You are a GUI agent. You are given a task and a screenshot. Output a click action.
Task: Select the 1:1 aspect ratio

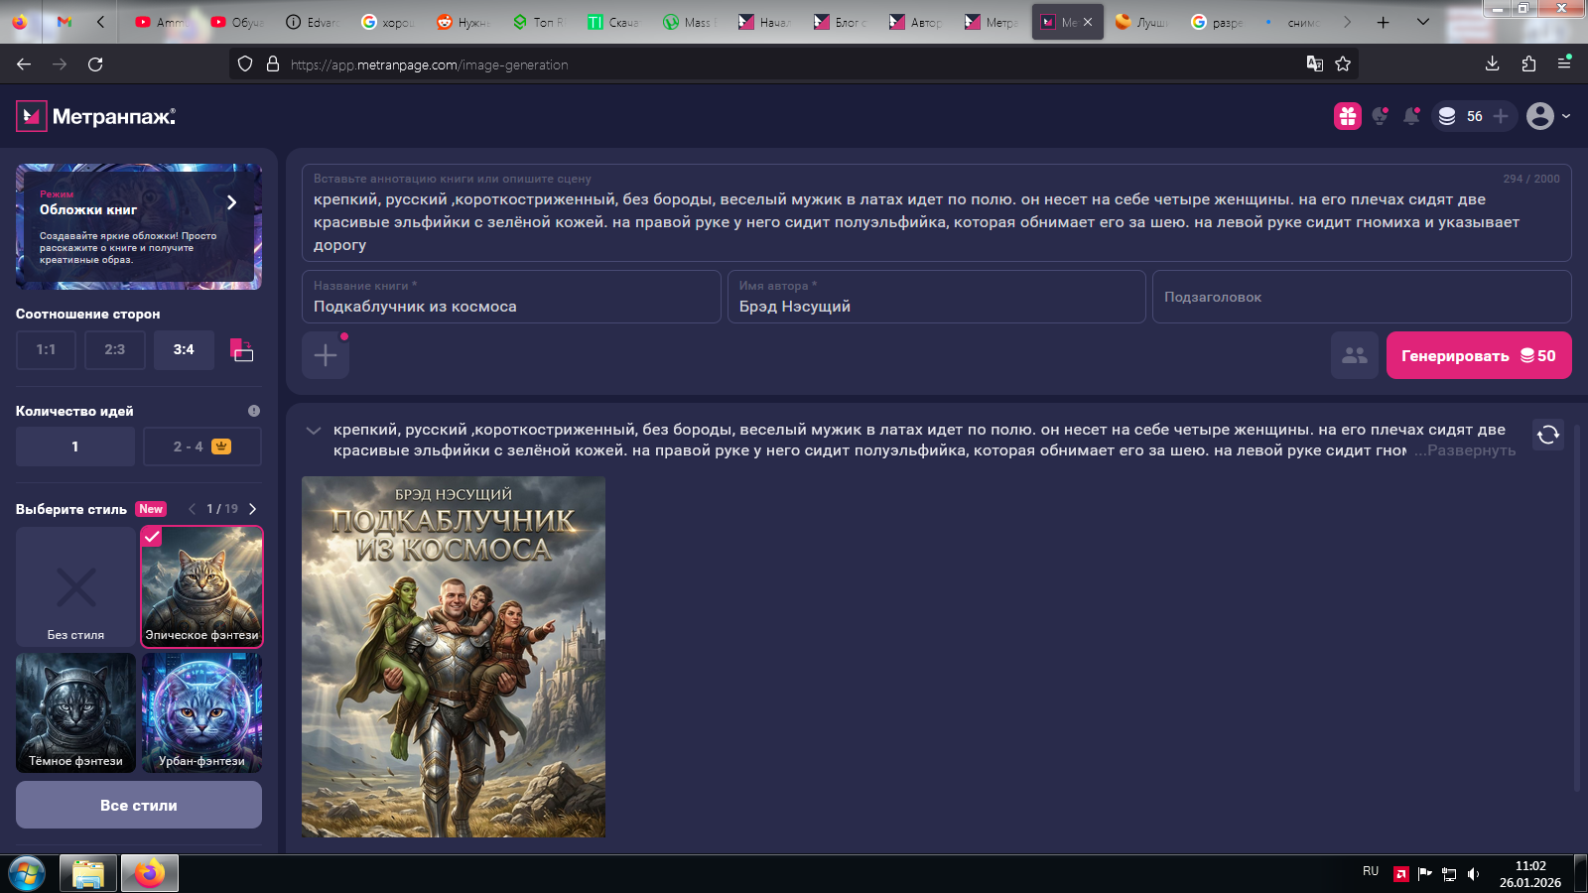tap(46, 350)
